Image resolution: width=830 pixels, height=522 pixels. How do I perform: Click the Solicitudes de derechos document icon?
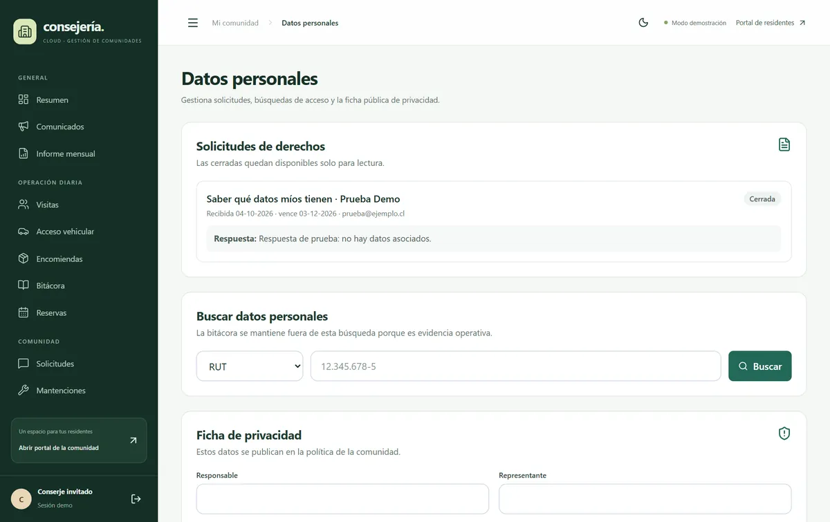click(784, 145)
